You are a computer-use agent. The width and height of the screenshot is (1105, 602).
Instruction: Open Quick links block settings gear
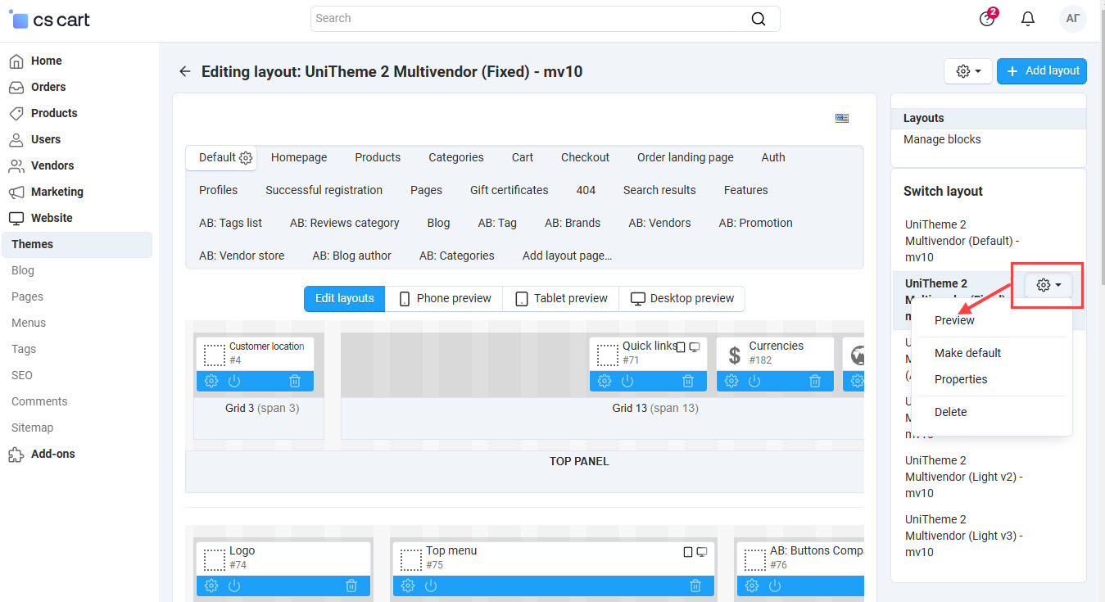605,381
